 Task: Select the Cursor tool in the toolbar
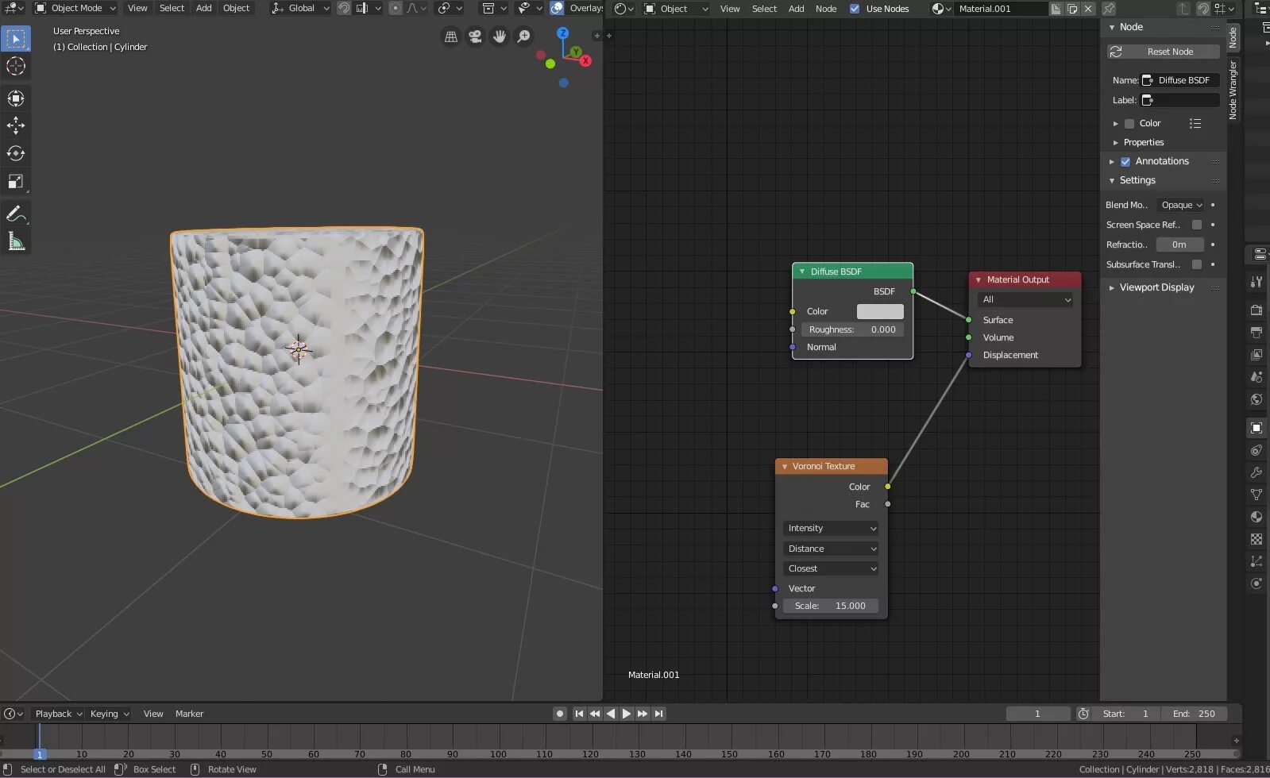pyautogui.click(x=16, y=67)
